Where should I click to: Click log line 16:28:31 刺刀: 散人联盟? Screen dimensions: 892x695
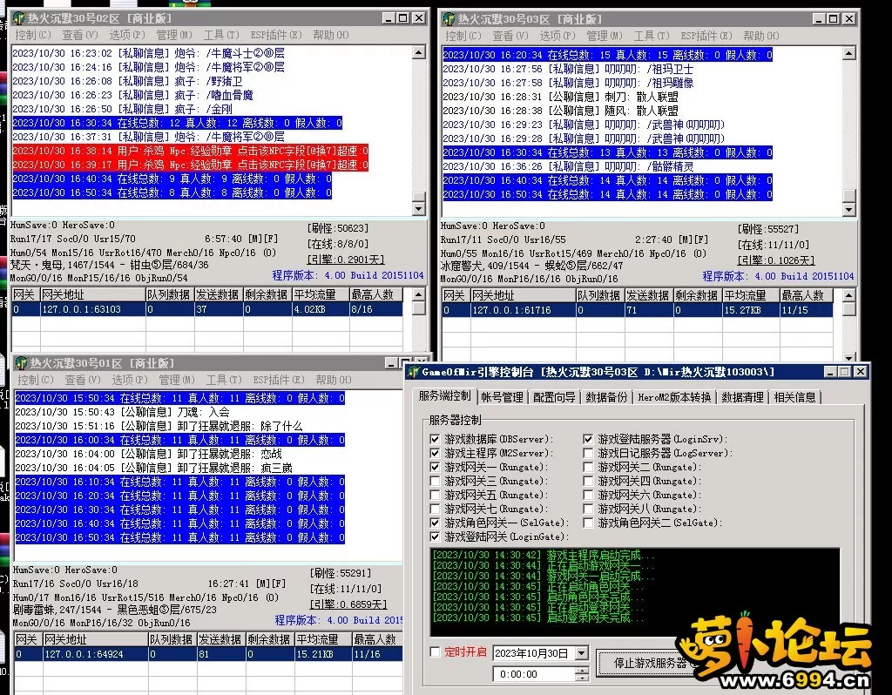(560, 97)
